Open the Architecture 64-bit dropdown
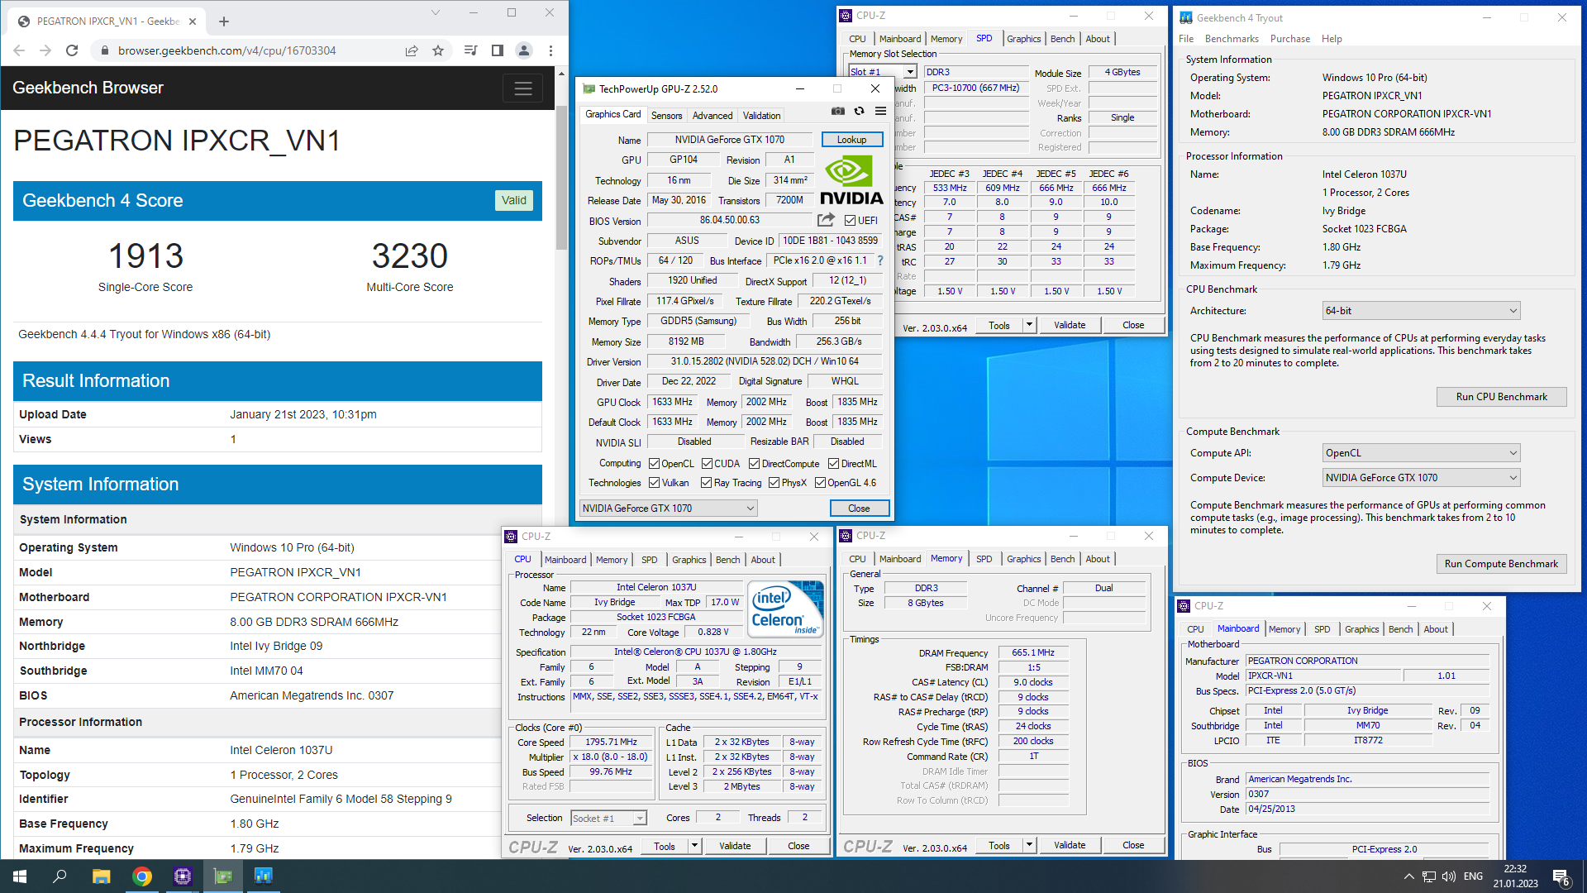 [1421, 311]
